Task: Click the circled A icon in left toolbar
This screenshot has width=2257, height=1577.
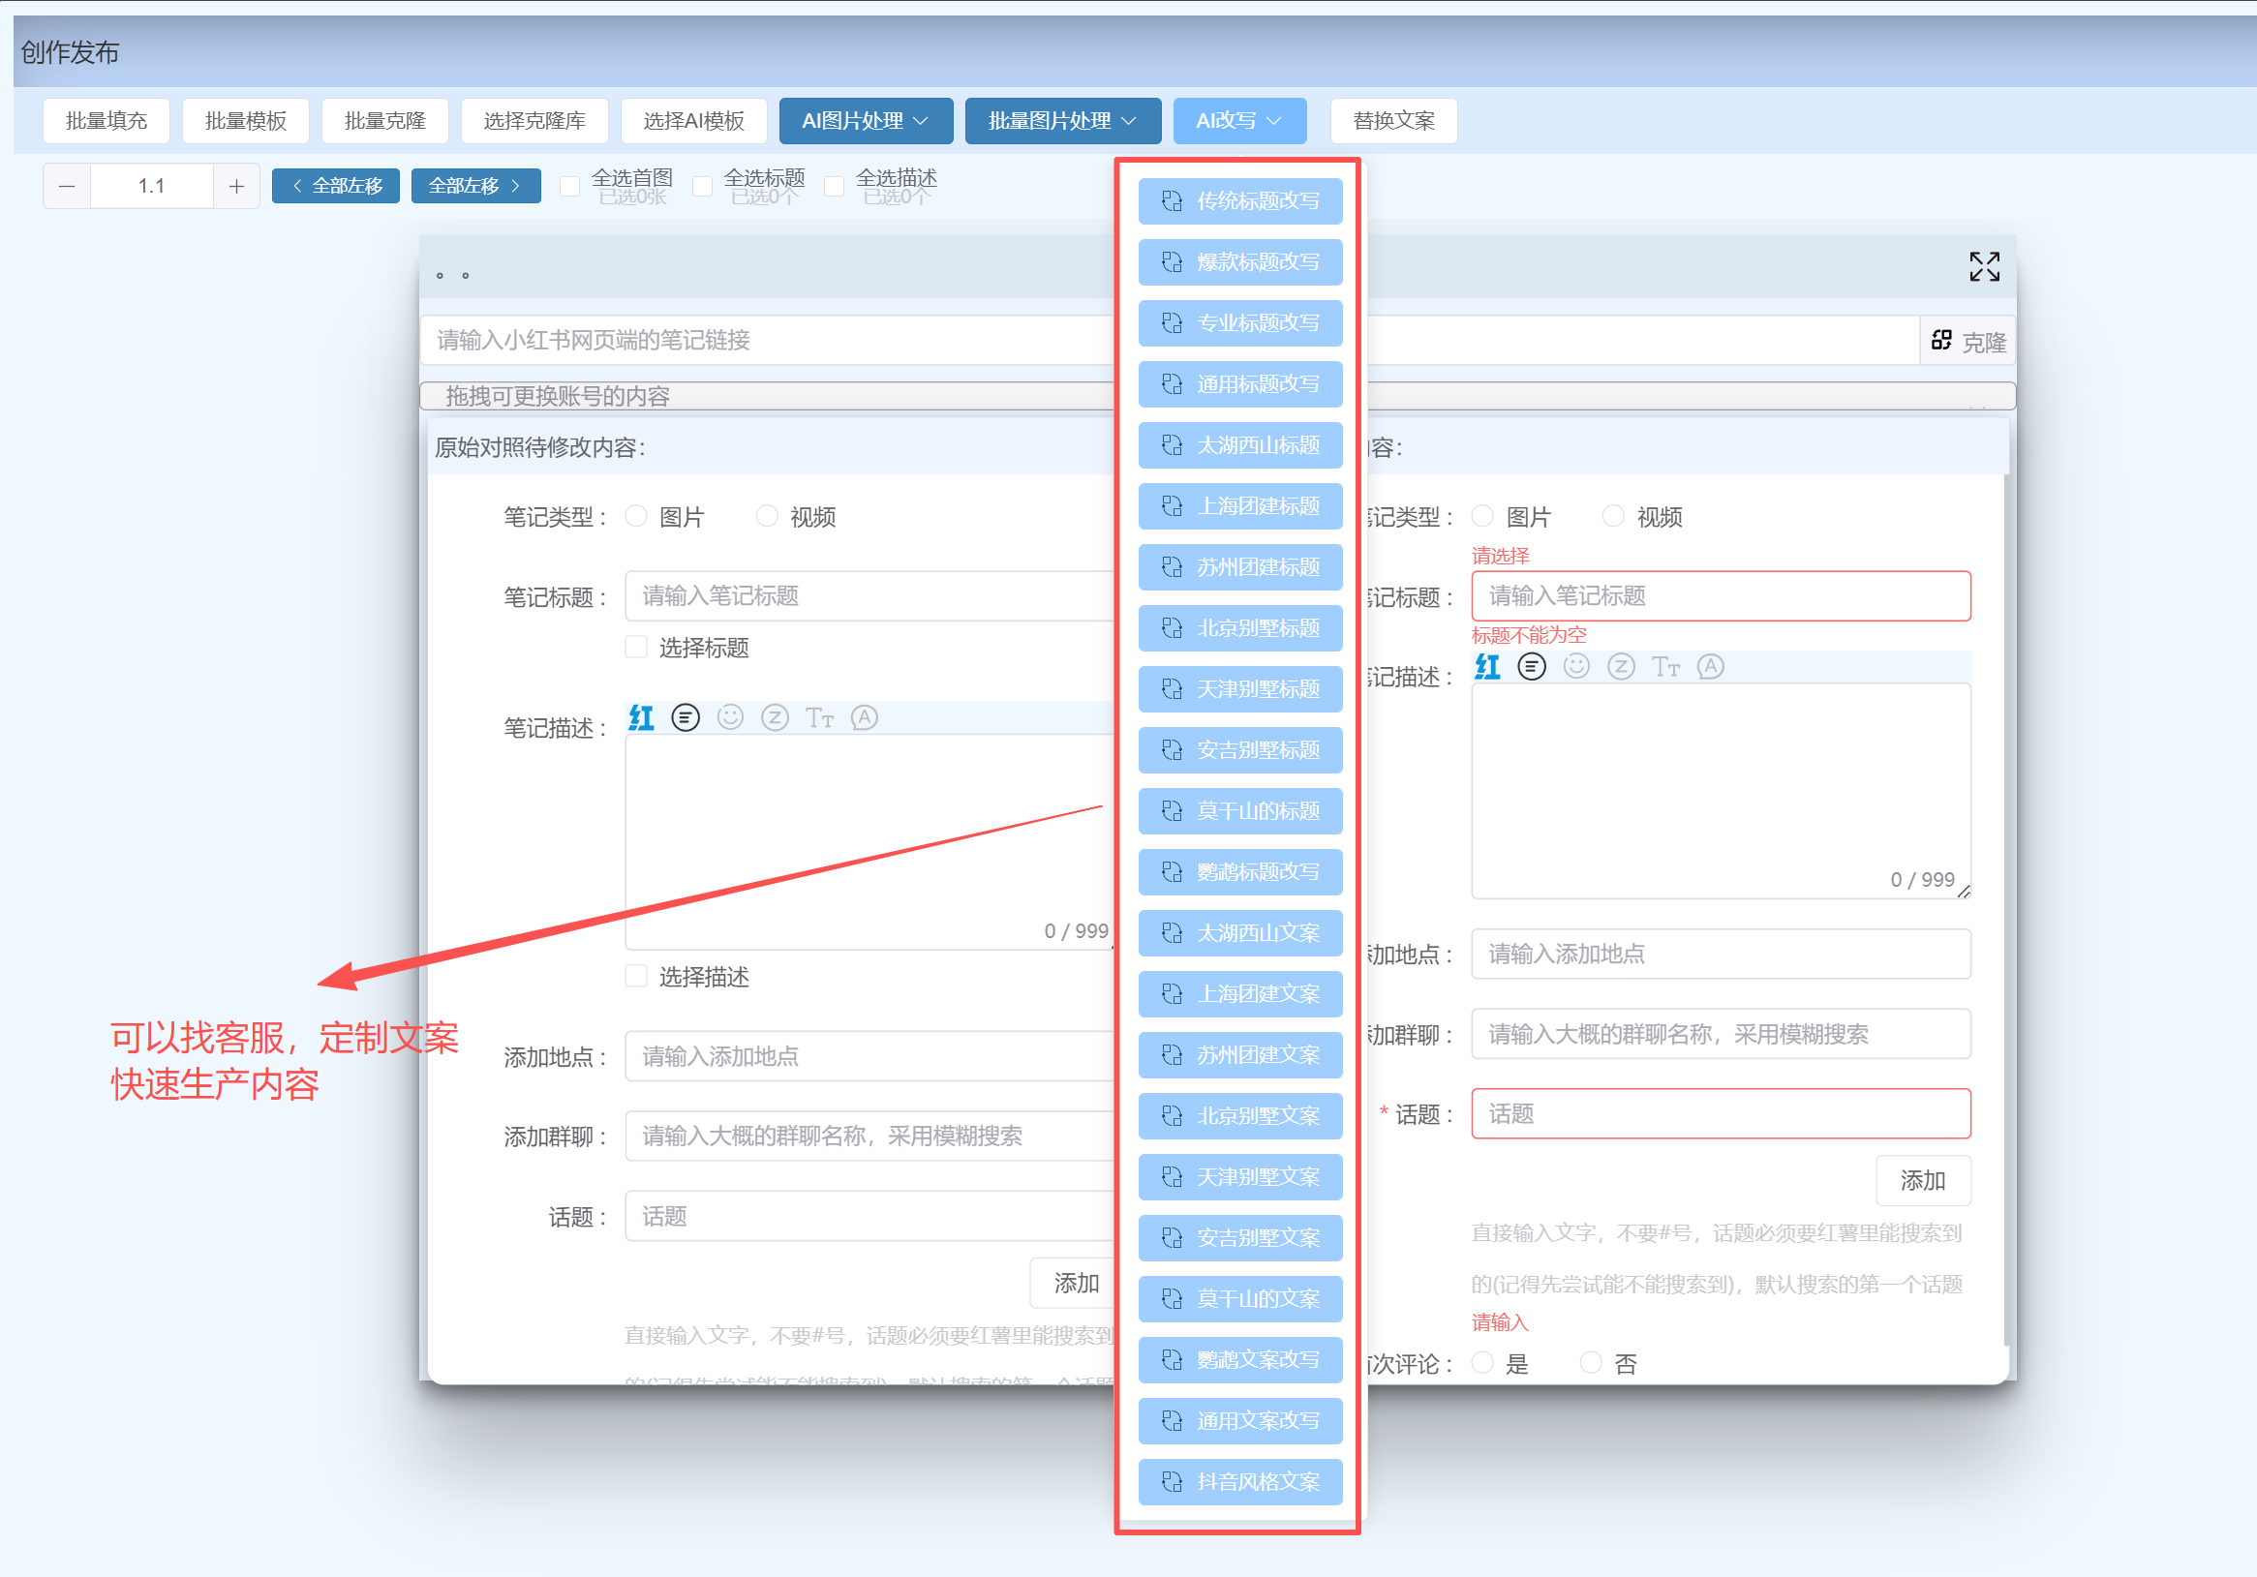Action: tap(863, 717)
